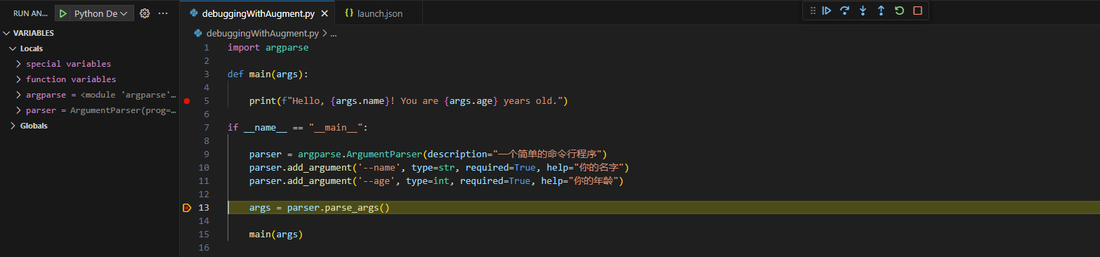Click line number 15 in the gutter
This screenshot has height=257, width=1100.
pyautogui.click(x=204, y=235)
